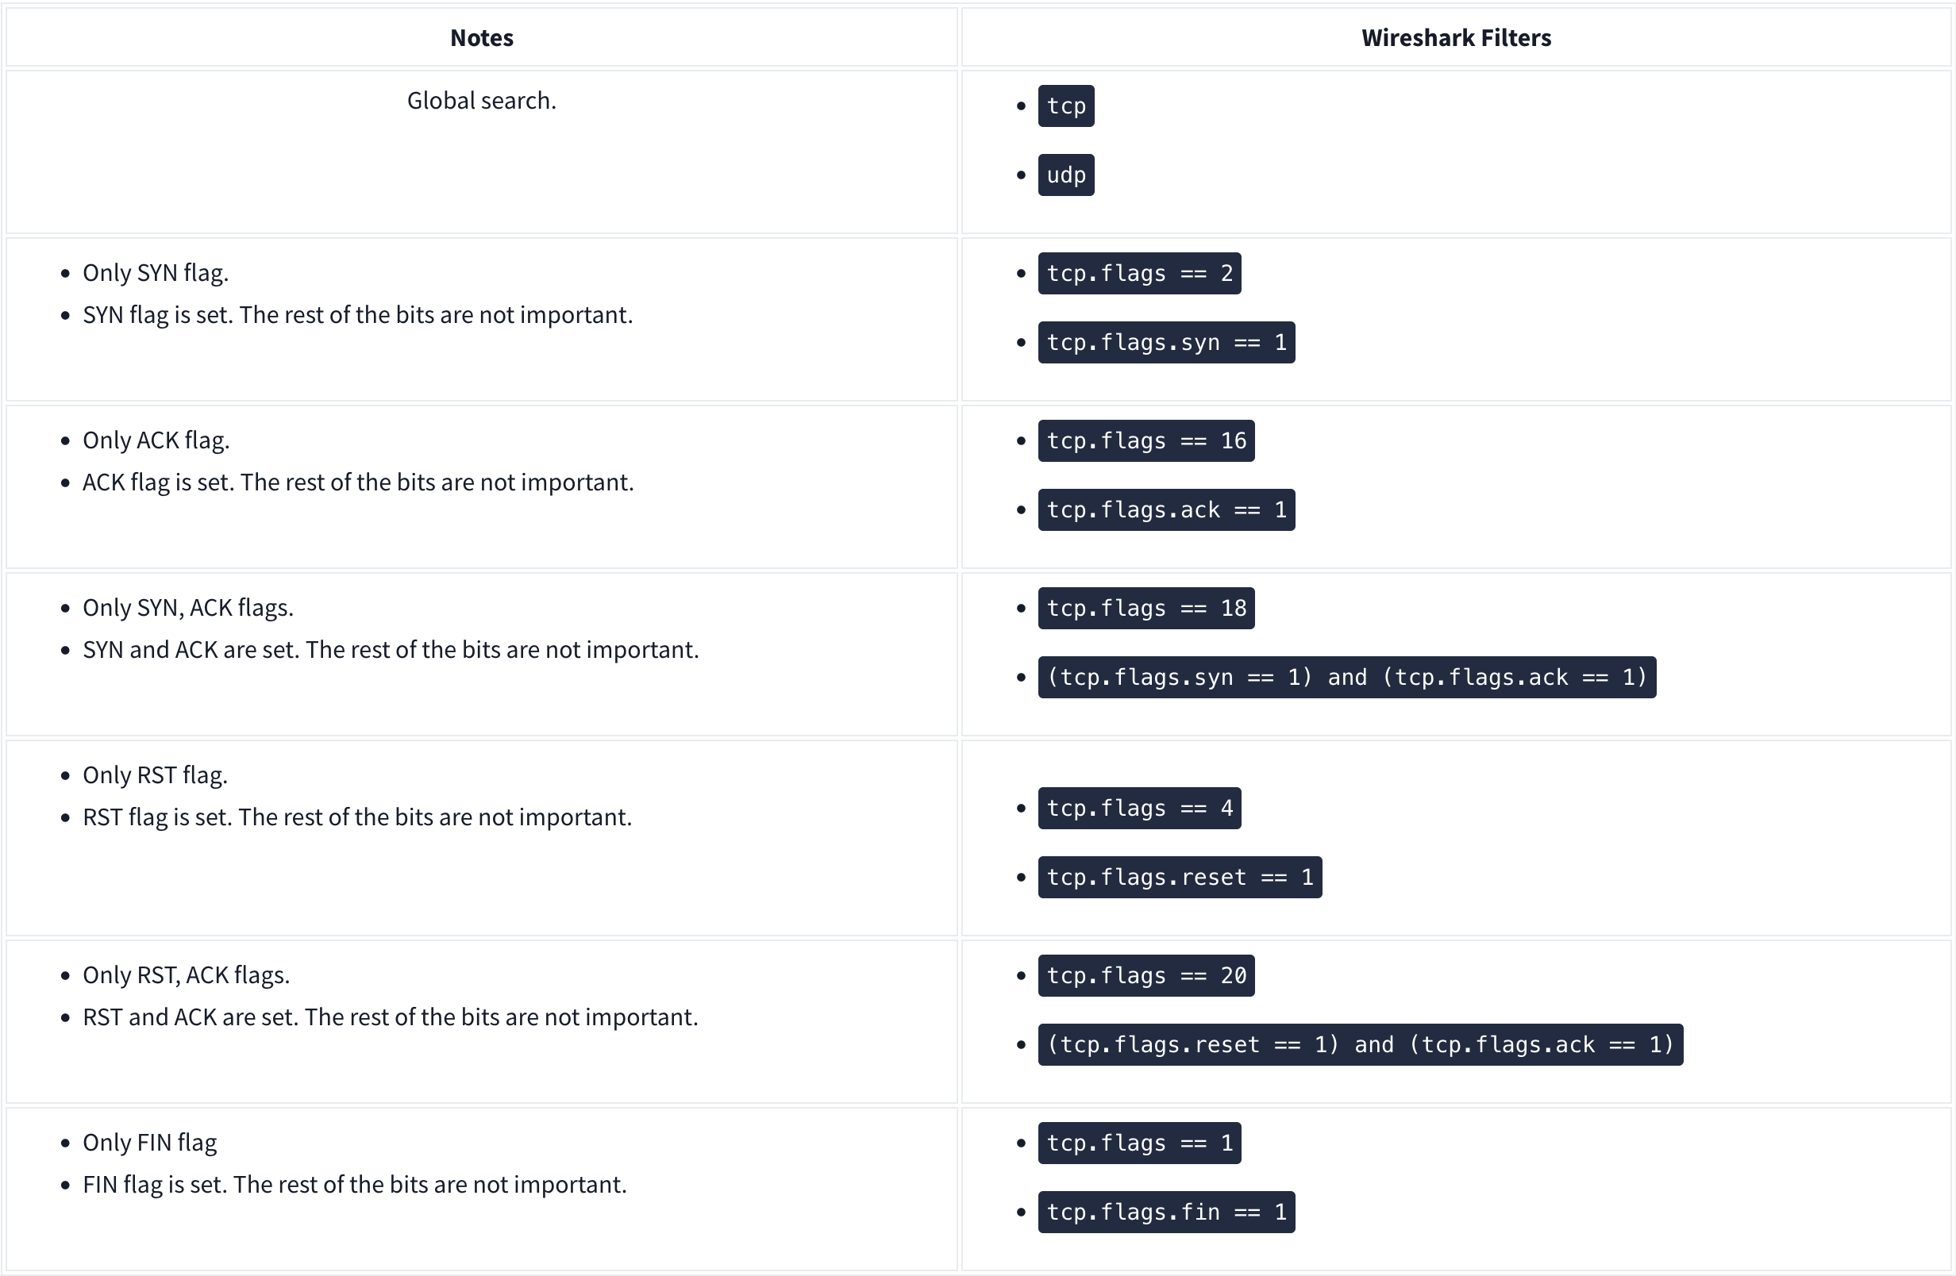This screenshot has width=1956, height=1276.
Task: Click the 'Only FIN flag' bullet text
Action: click(x=149, y=1143)
